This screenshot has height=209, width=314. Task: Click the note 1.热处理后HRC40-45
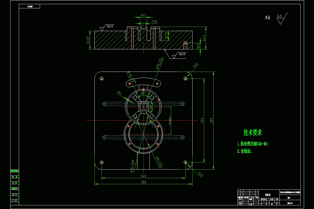(x=253, y=144)
